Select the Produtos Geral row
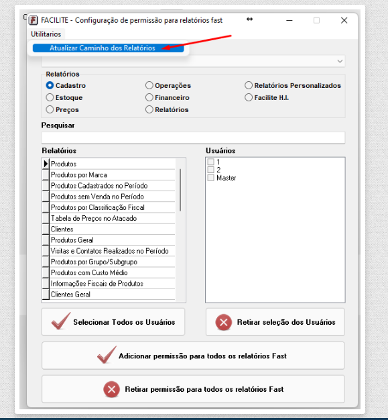This screenshot has width=388, height=420. 113,240
